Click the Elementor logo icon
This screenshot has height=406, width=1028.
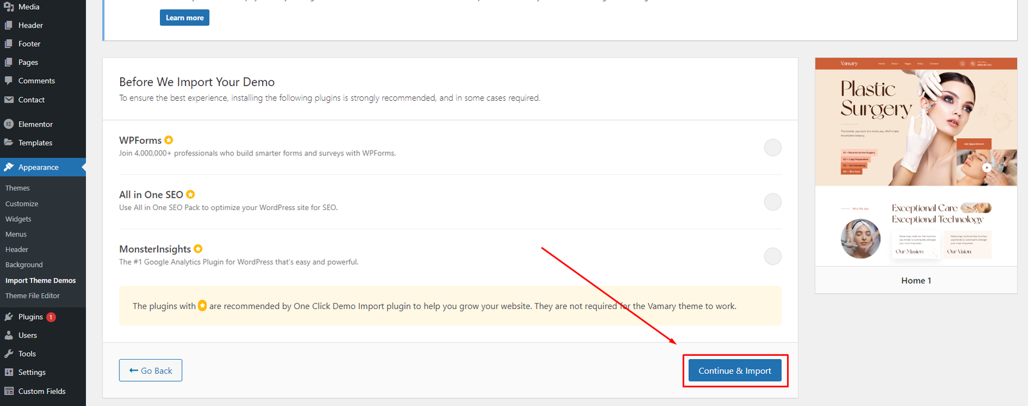(x=9, y=124)
